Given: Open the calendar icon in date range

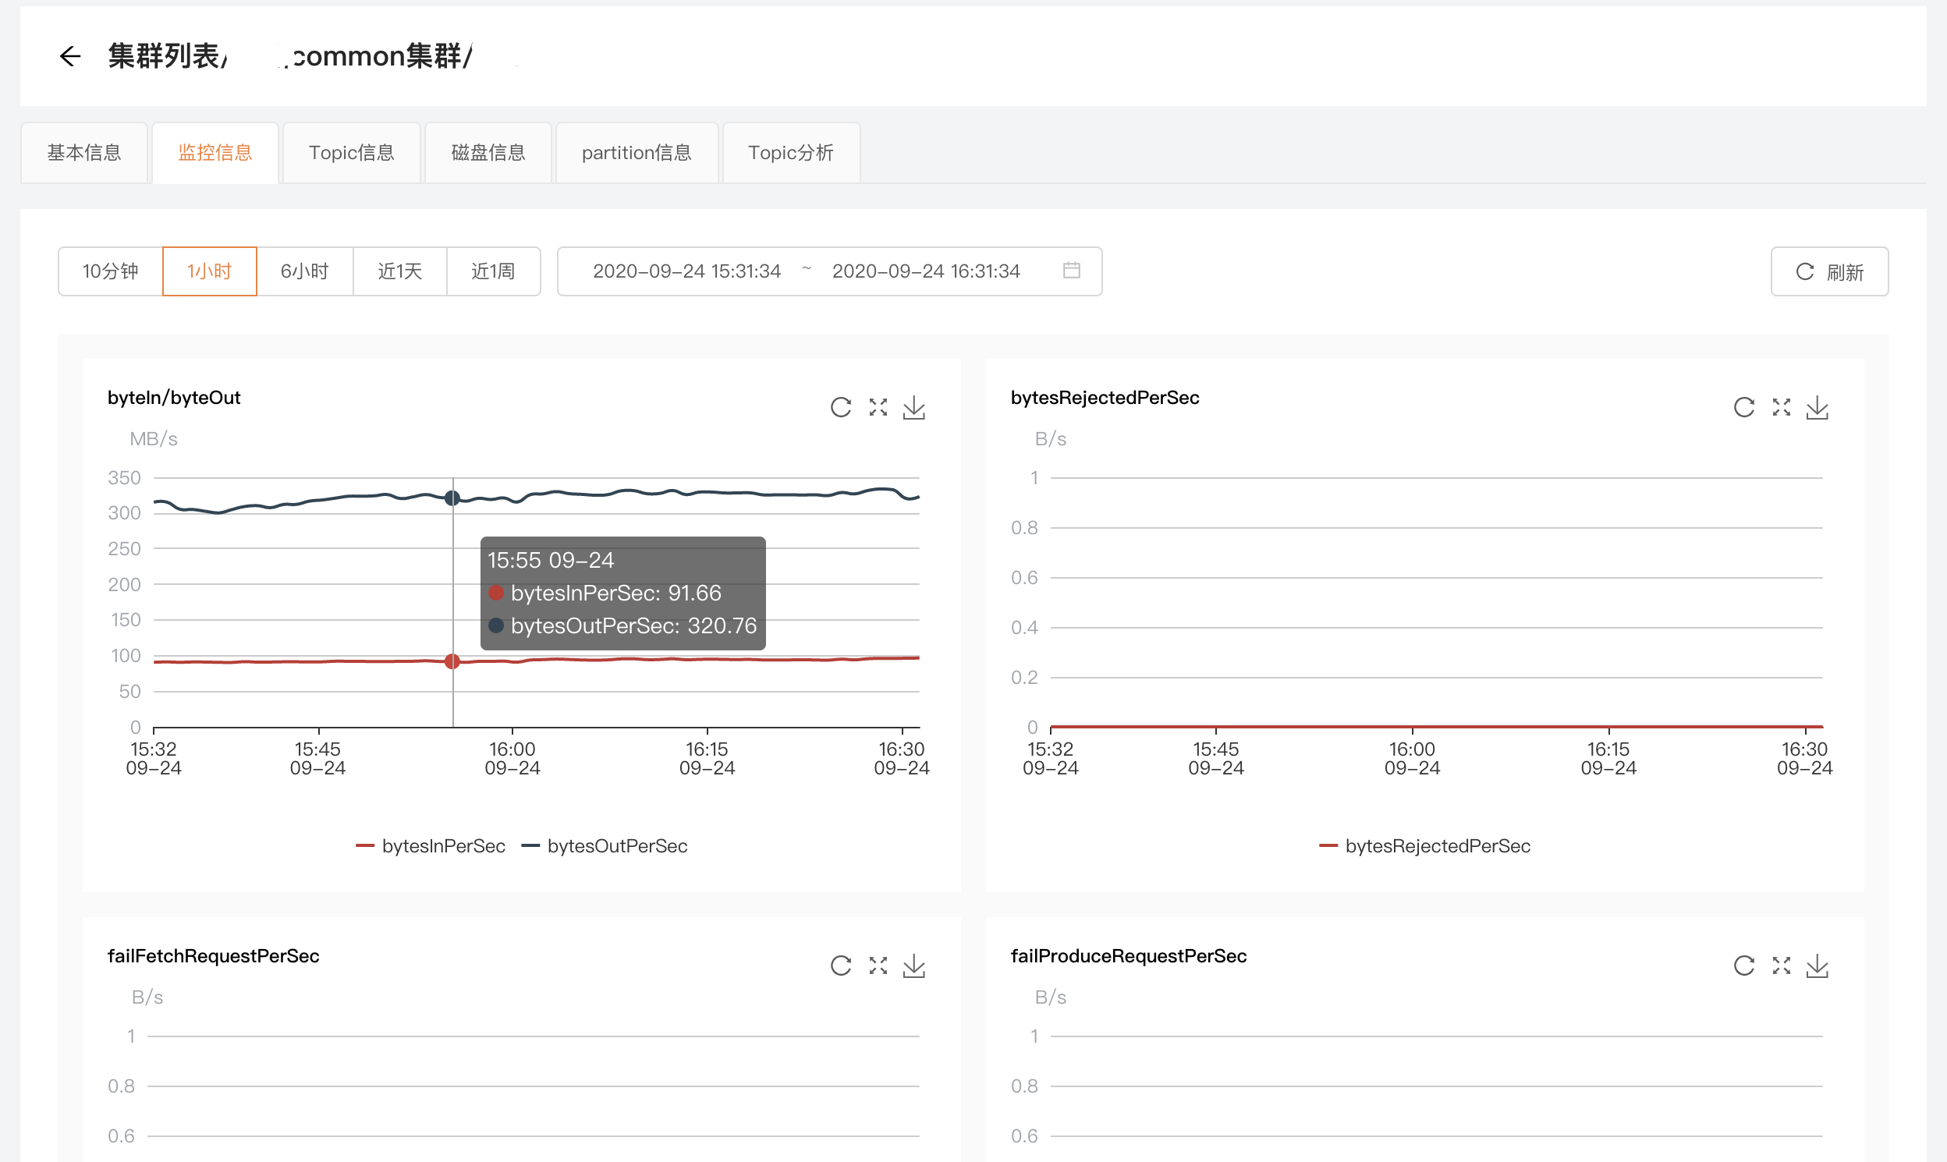Looking at the screenshot, I should click(1072, 270).
